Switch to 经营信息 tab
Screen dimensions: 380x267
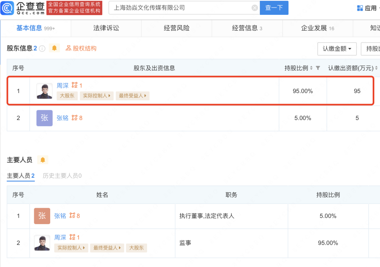247,28
